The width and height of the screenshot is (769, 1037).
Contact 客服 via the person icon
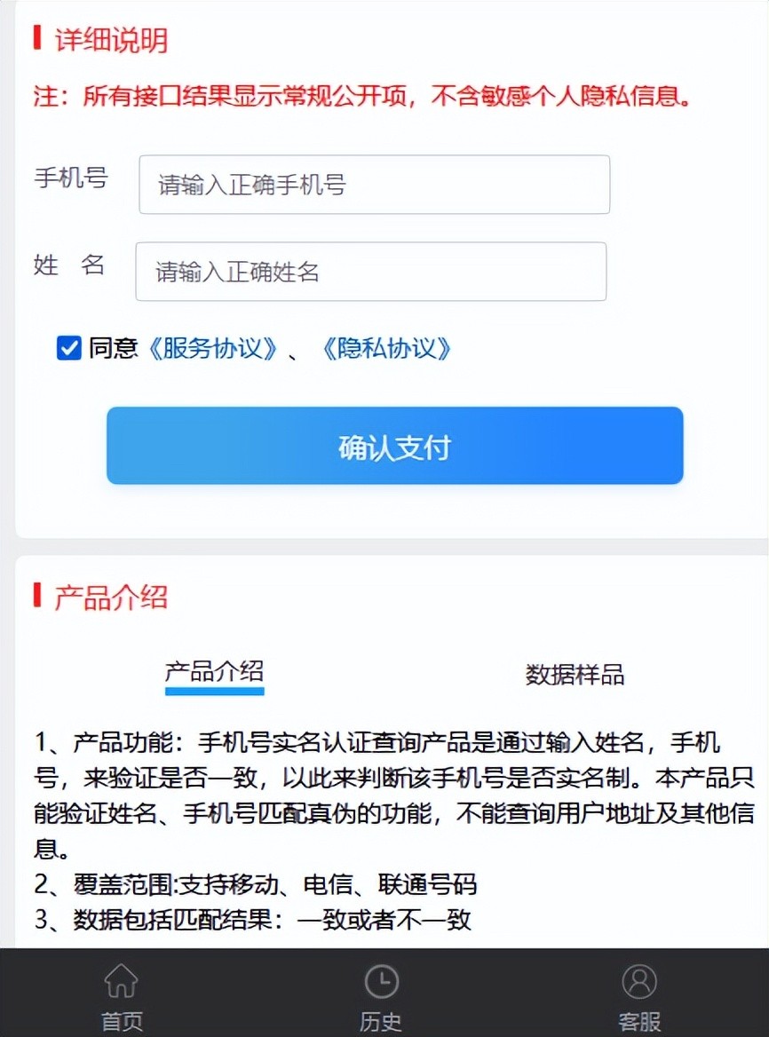pos(639,982)
